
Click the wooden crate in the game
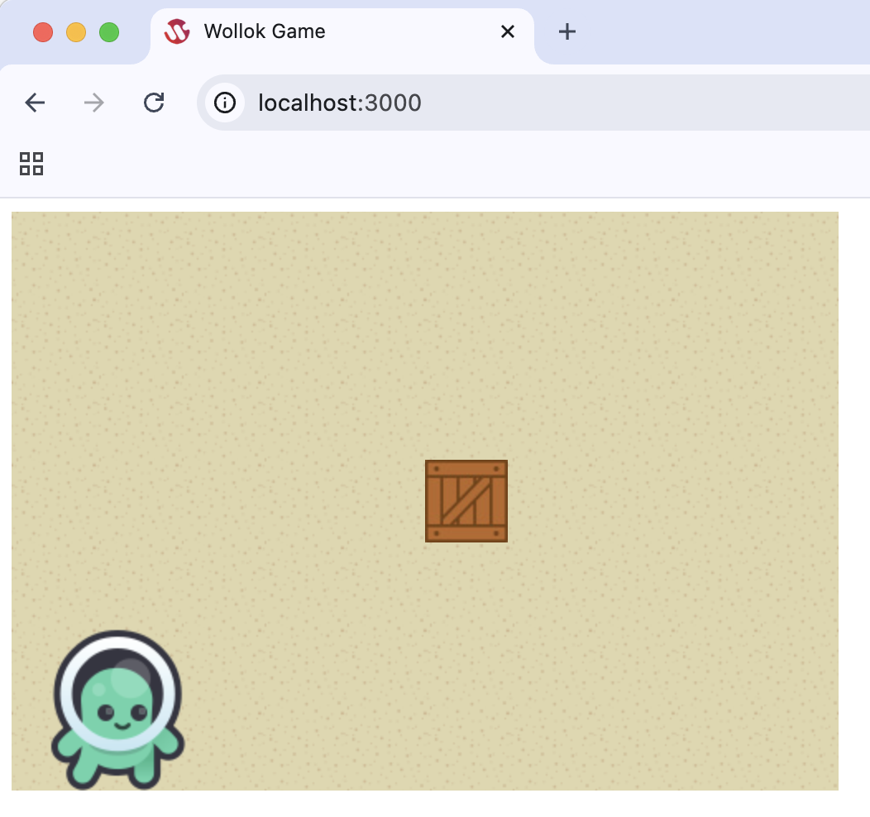(466, 501)
